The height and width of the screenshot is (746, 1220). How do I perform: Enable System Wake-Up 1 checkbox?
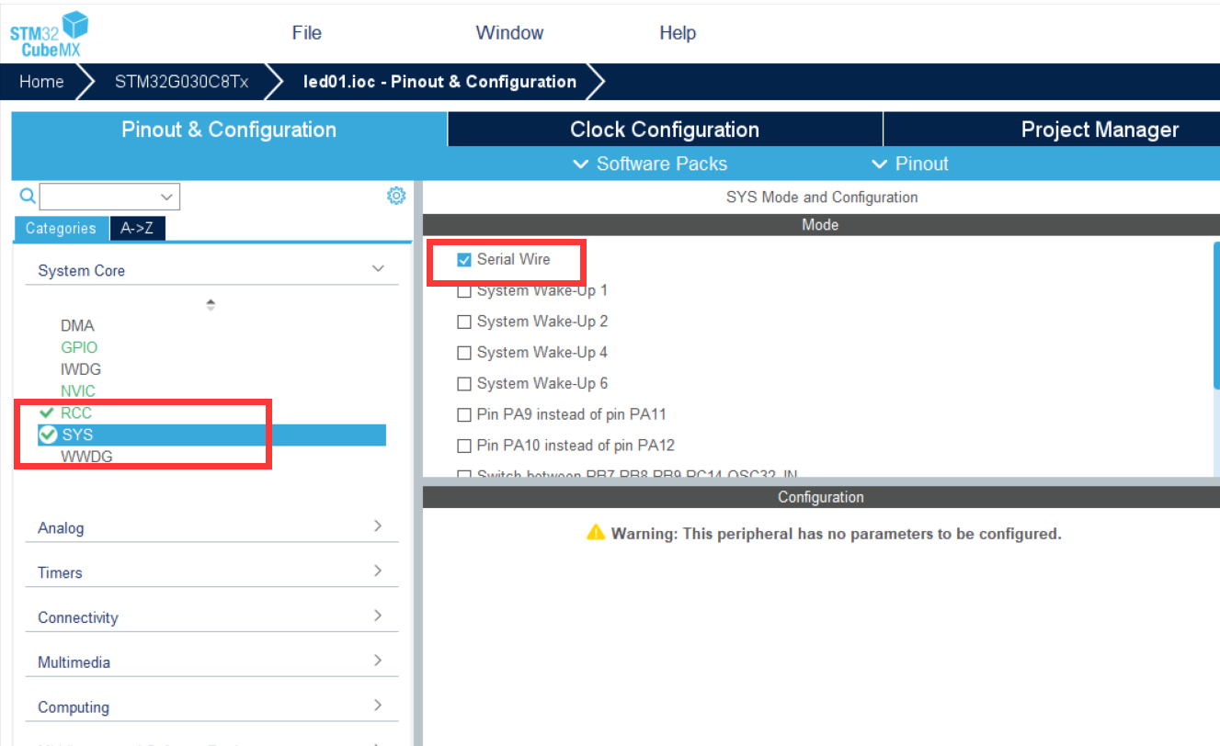464,291
